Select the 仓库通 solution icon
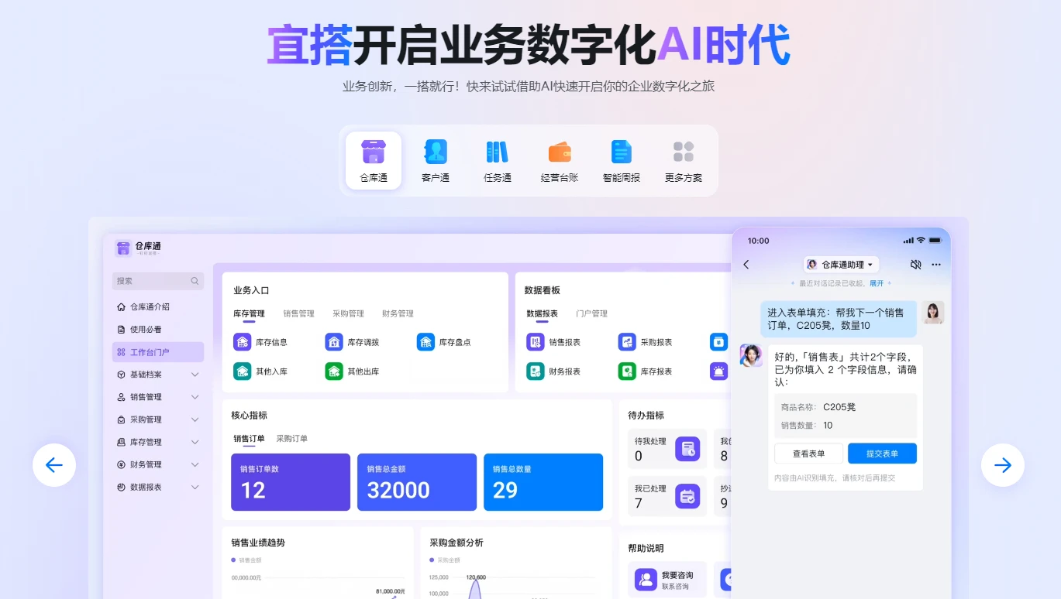The image size is (1061, 599). 374,152
